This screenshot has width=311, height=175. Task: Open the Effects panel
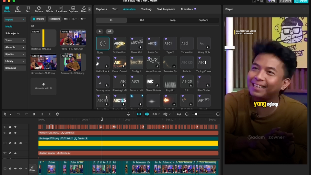(49, 9)
